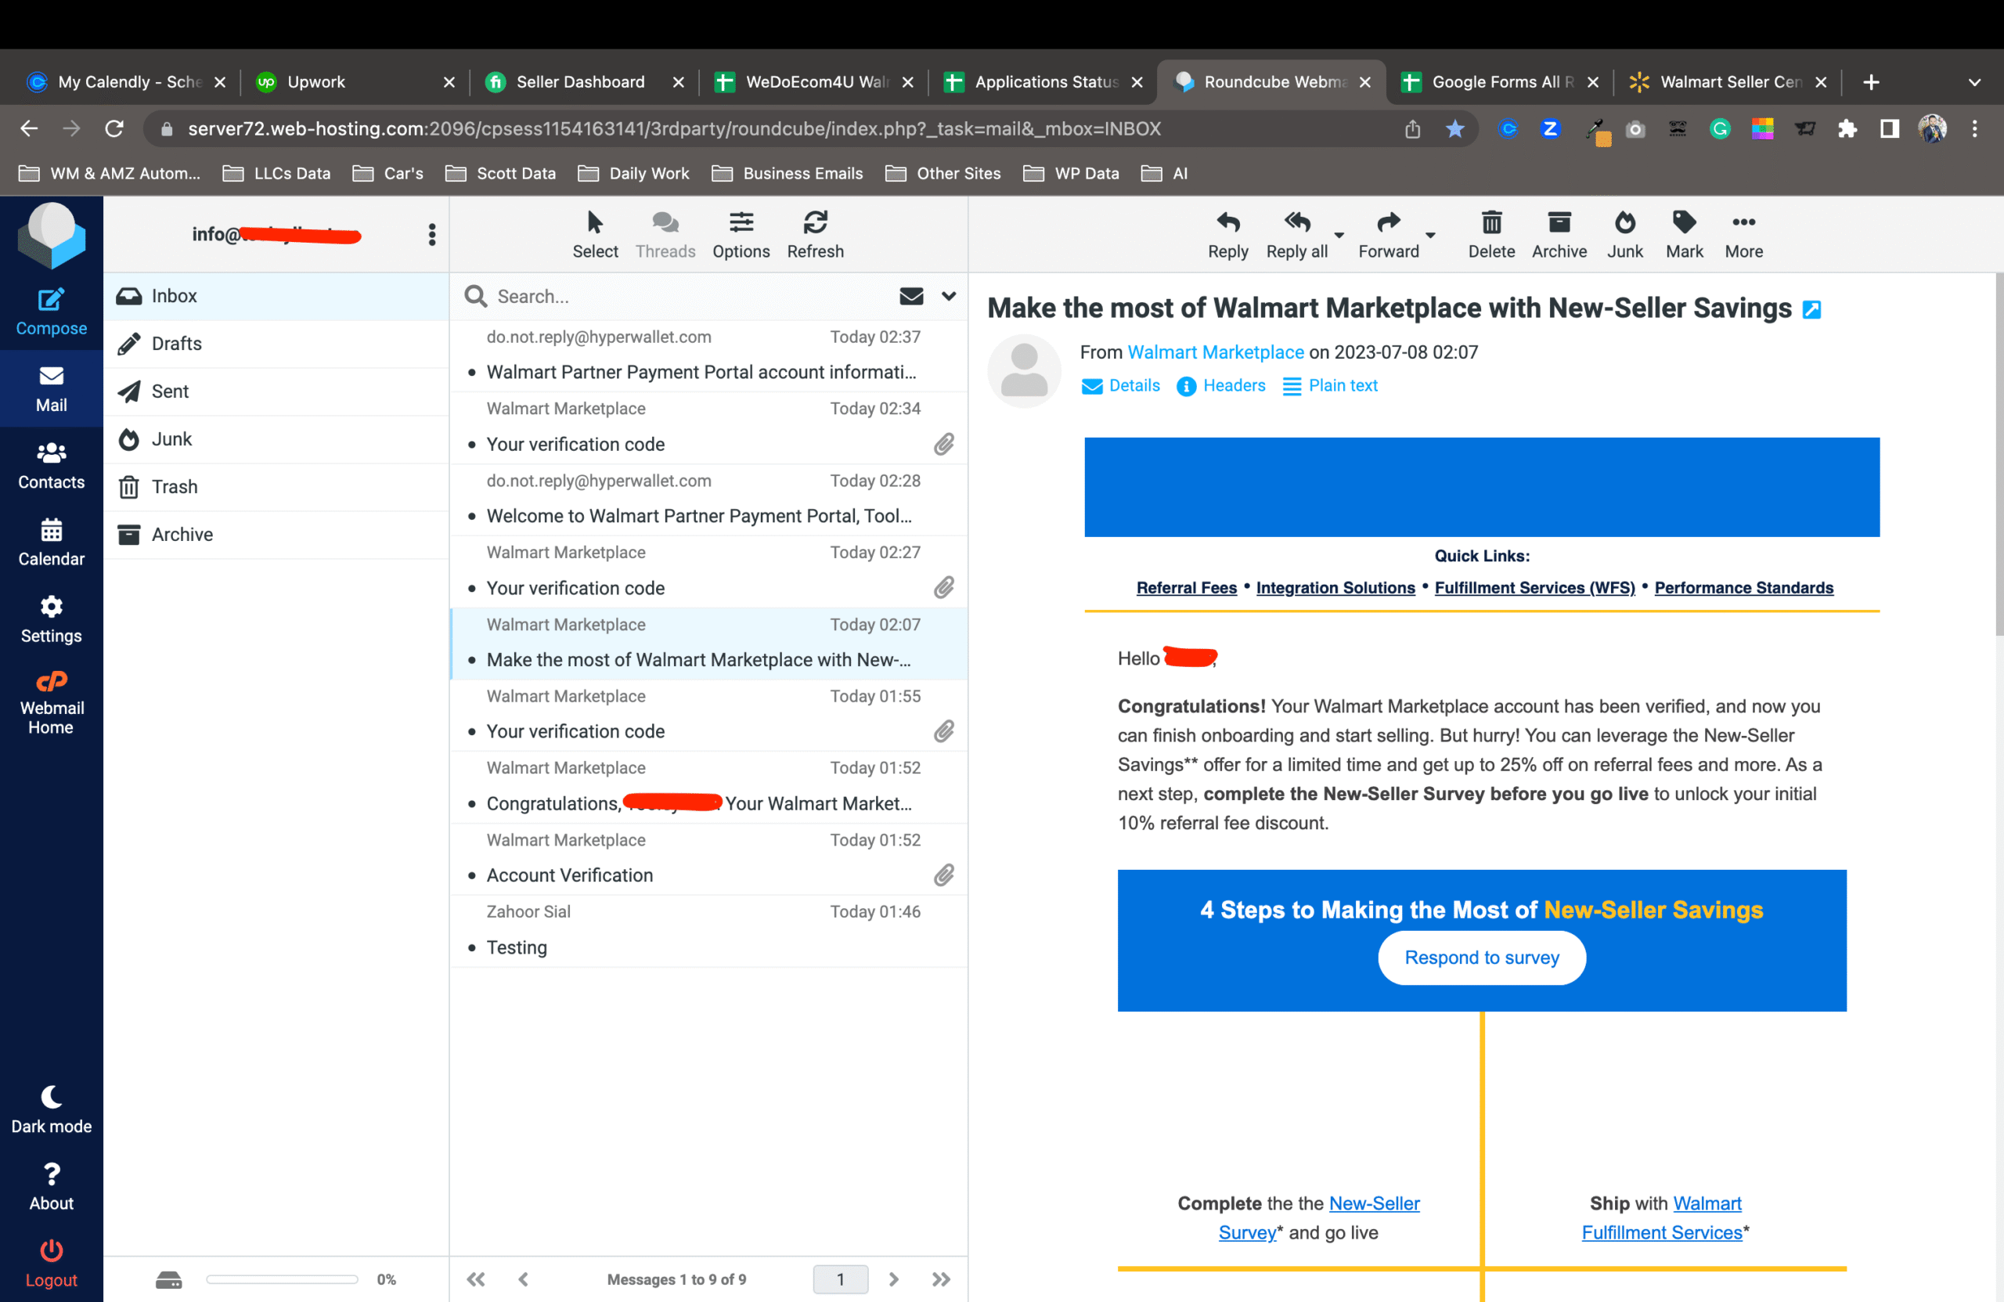This screenshot has height=1302, width=2004.
Task: Open message in new window icon
Action: (x=1811, y=310)
